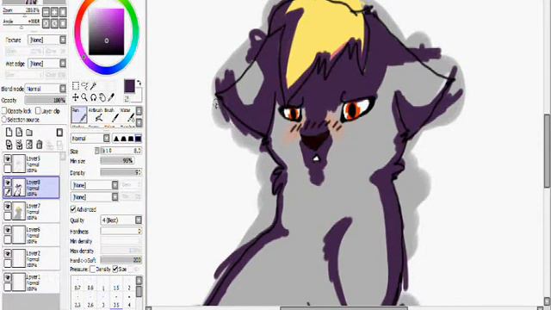Choose the Pen brush tool
Viewport: 551px width, 310px height.
[78, 115]
